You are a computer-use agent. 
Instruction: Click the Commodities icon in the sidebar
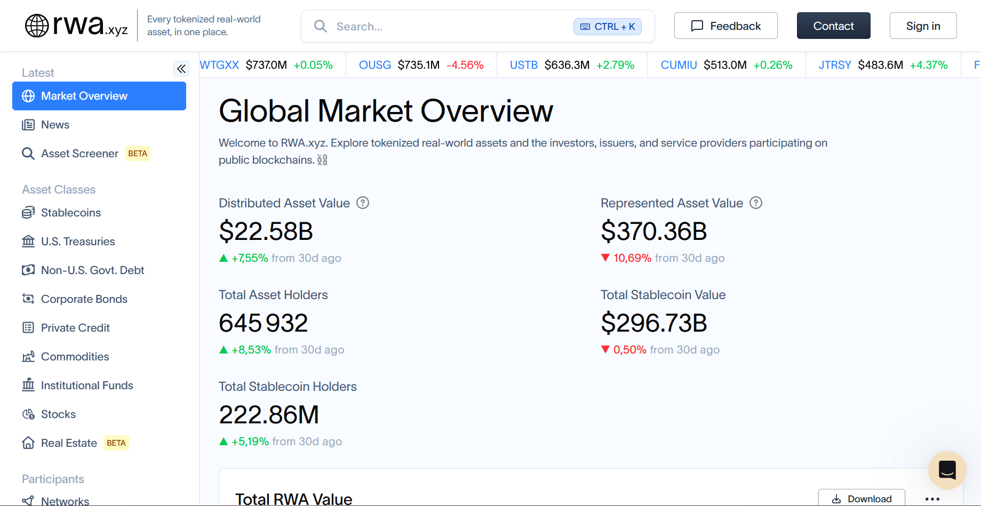(x=28, y=357)
